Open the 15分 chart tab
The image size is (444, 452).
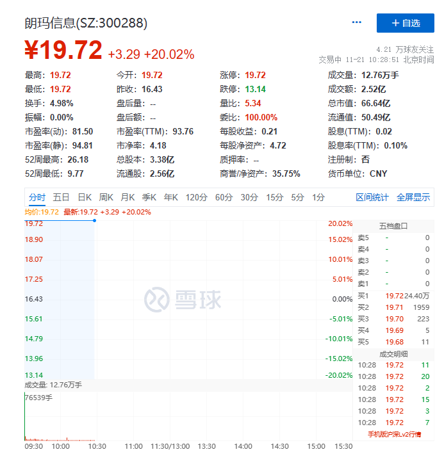(x=274, y=197)
